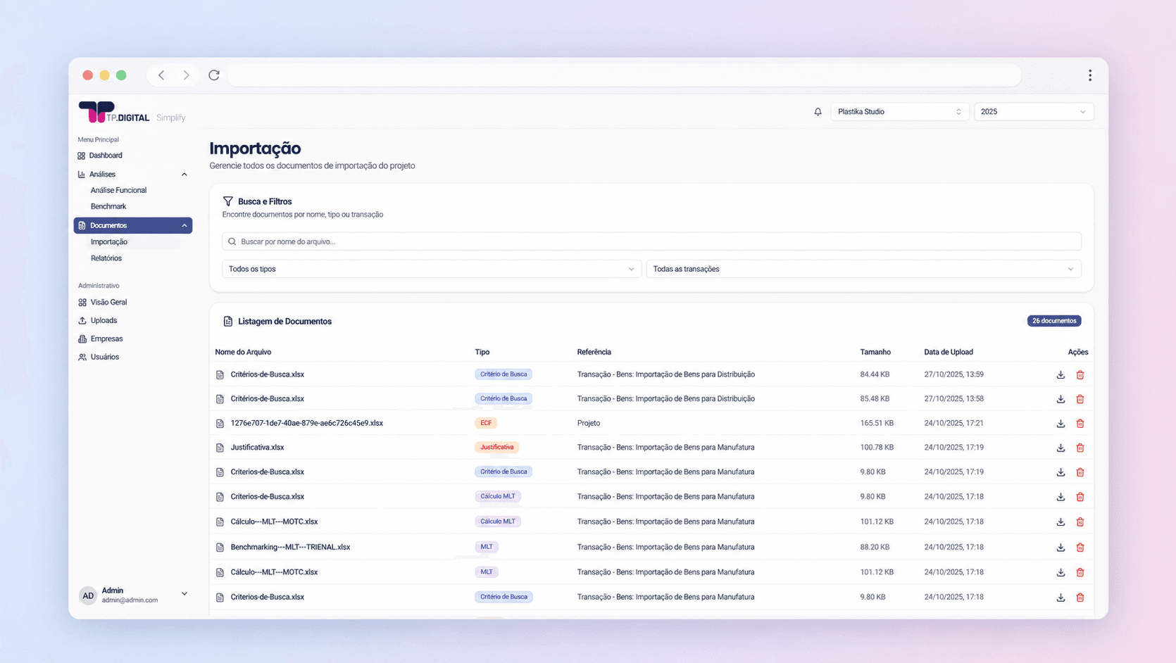Image resolution: width=1176 pixels, height=663 pixels.
Task: Download the 88.20 KB row's neighbor Cálculo MLT 101.12 KB 'MLT' tagged file
Action: click(1061, 573)
